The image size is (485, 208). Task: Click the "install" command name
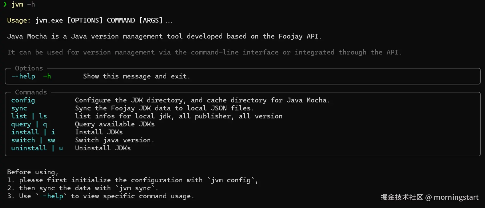(x=25, y=132)
